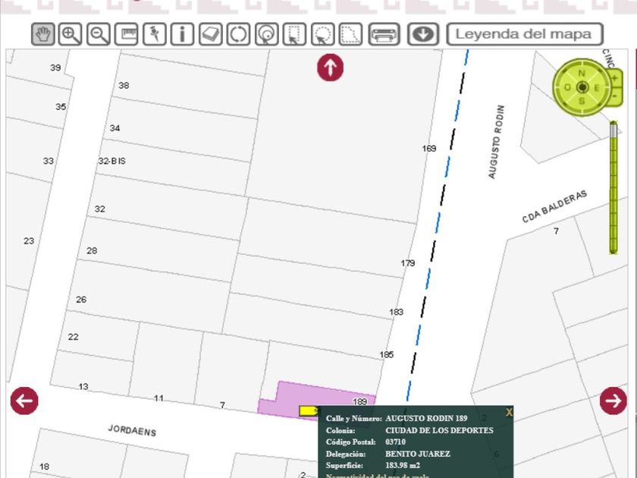Select the measure ruler tool
Image resolution: width=637 pixels, height=478 pixels.
[127, 34]
